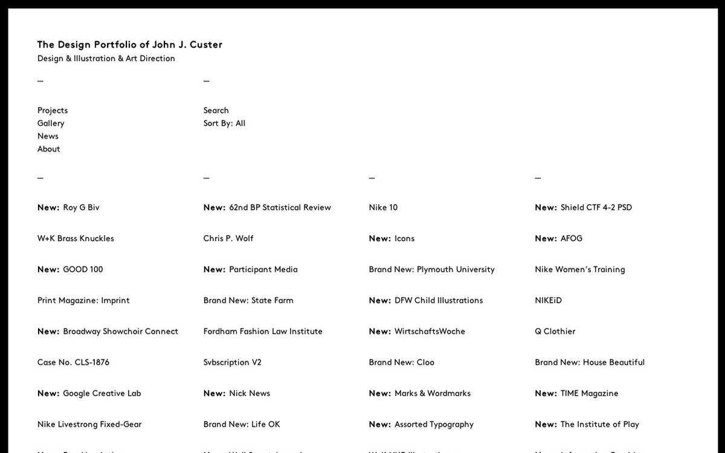Open the Svbscription V2 project
The width and height of the screenshot is (725, 453).
pyautogui.click(x=232, y=362)
